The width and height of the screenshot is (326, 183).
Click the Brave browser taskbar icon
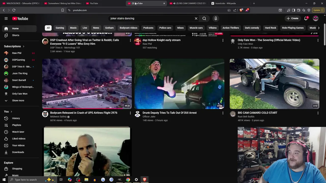[x=144, y=180]
